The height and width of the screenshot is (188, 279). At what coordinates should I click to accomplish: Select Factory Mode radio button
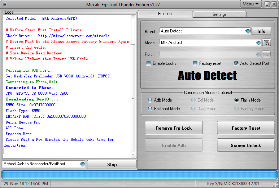[x=236, y=109]
